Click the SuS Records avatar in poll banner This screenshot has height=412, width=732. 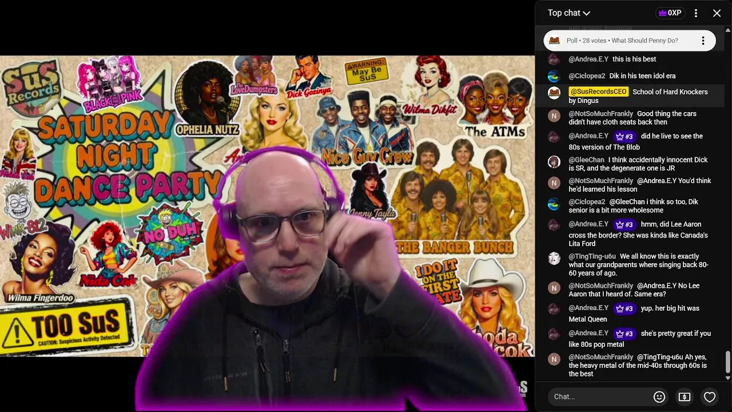[x=554, y=41]
